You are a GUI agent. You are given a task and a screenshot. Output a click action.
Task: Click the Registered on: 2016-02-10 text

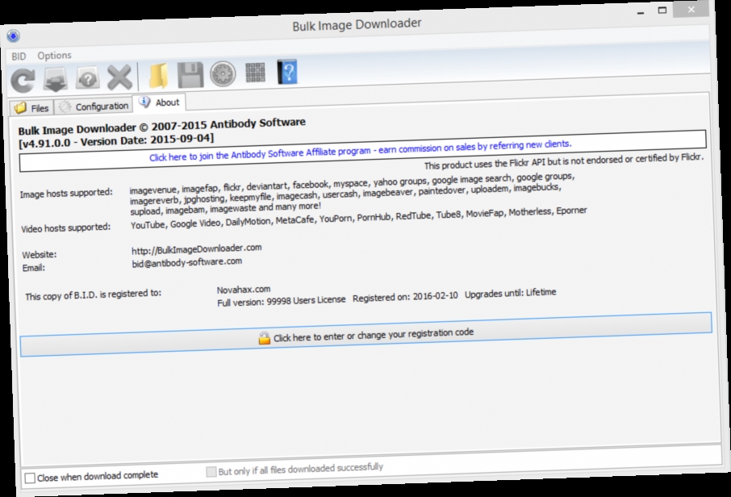(x=405, y=297)
